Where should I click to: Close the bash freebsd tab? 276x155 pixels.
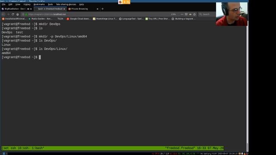[64, 9]
